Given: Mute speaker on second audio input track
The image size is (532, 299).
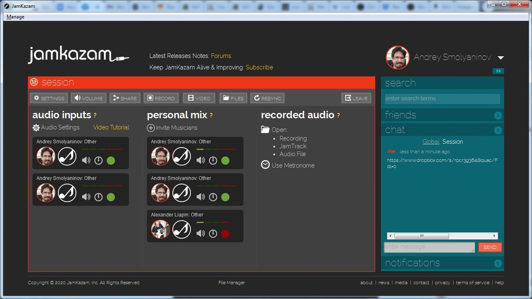Looking at the screenshot, I should [86, 197].
